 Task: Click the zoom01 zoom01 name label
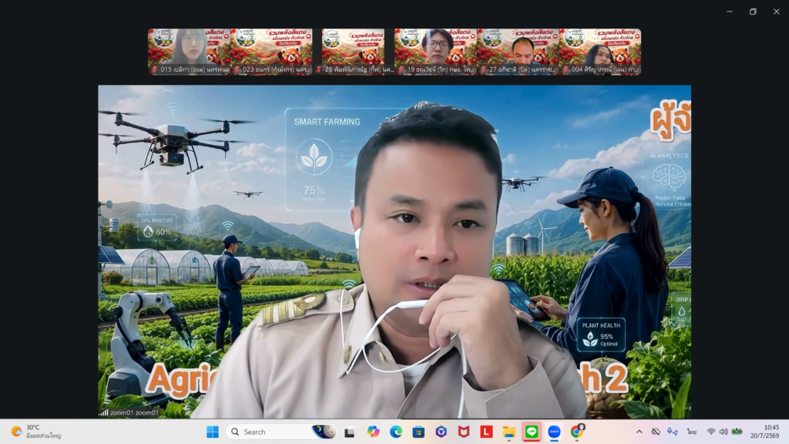pyautogui.click(x=134, y=412)
